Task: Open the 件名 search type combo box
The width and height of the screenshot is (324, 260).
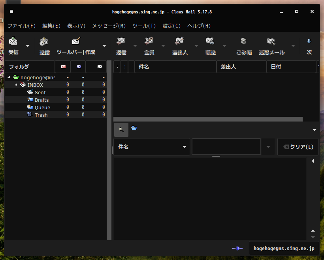Action: click(152, 147)
